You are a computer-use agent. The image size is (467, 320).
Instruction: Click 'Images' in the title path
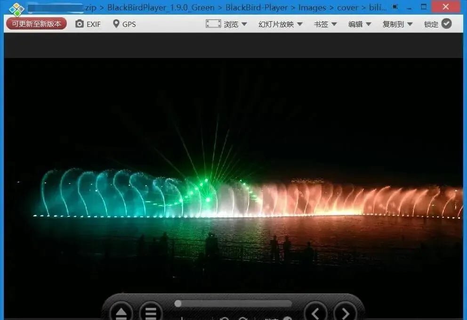pos(312,8)
